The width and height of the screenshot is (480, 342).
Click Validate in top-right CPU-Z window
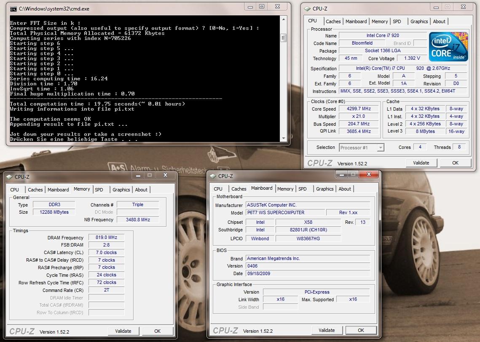coord(421,163)
